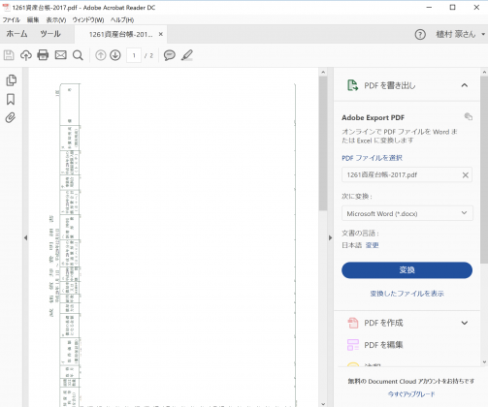Select the highlight pen tool

point(187,55)
